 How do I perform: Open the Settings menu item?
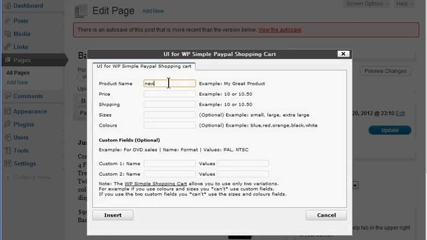click(25, 163)
